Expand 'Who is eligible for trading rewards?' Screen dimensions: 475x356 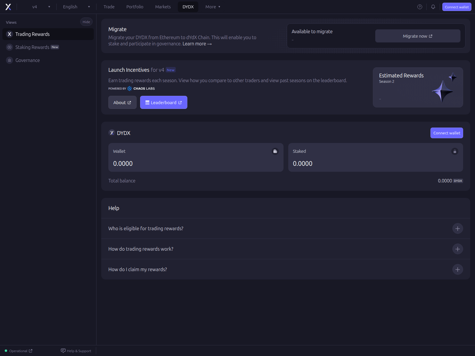[457, 228]
